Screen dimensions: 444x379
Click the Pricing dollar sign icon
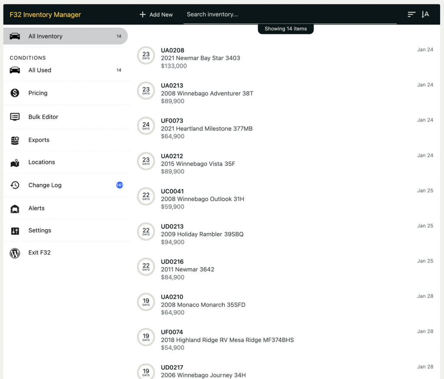pyautogui.click(x=15, y=93)
